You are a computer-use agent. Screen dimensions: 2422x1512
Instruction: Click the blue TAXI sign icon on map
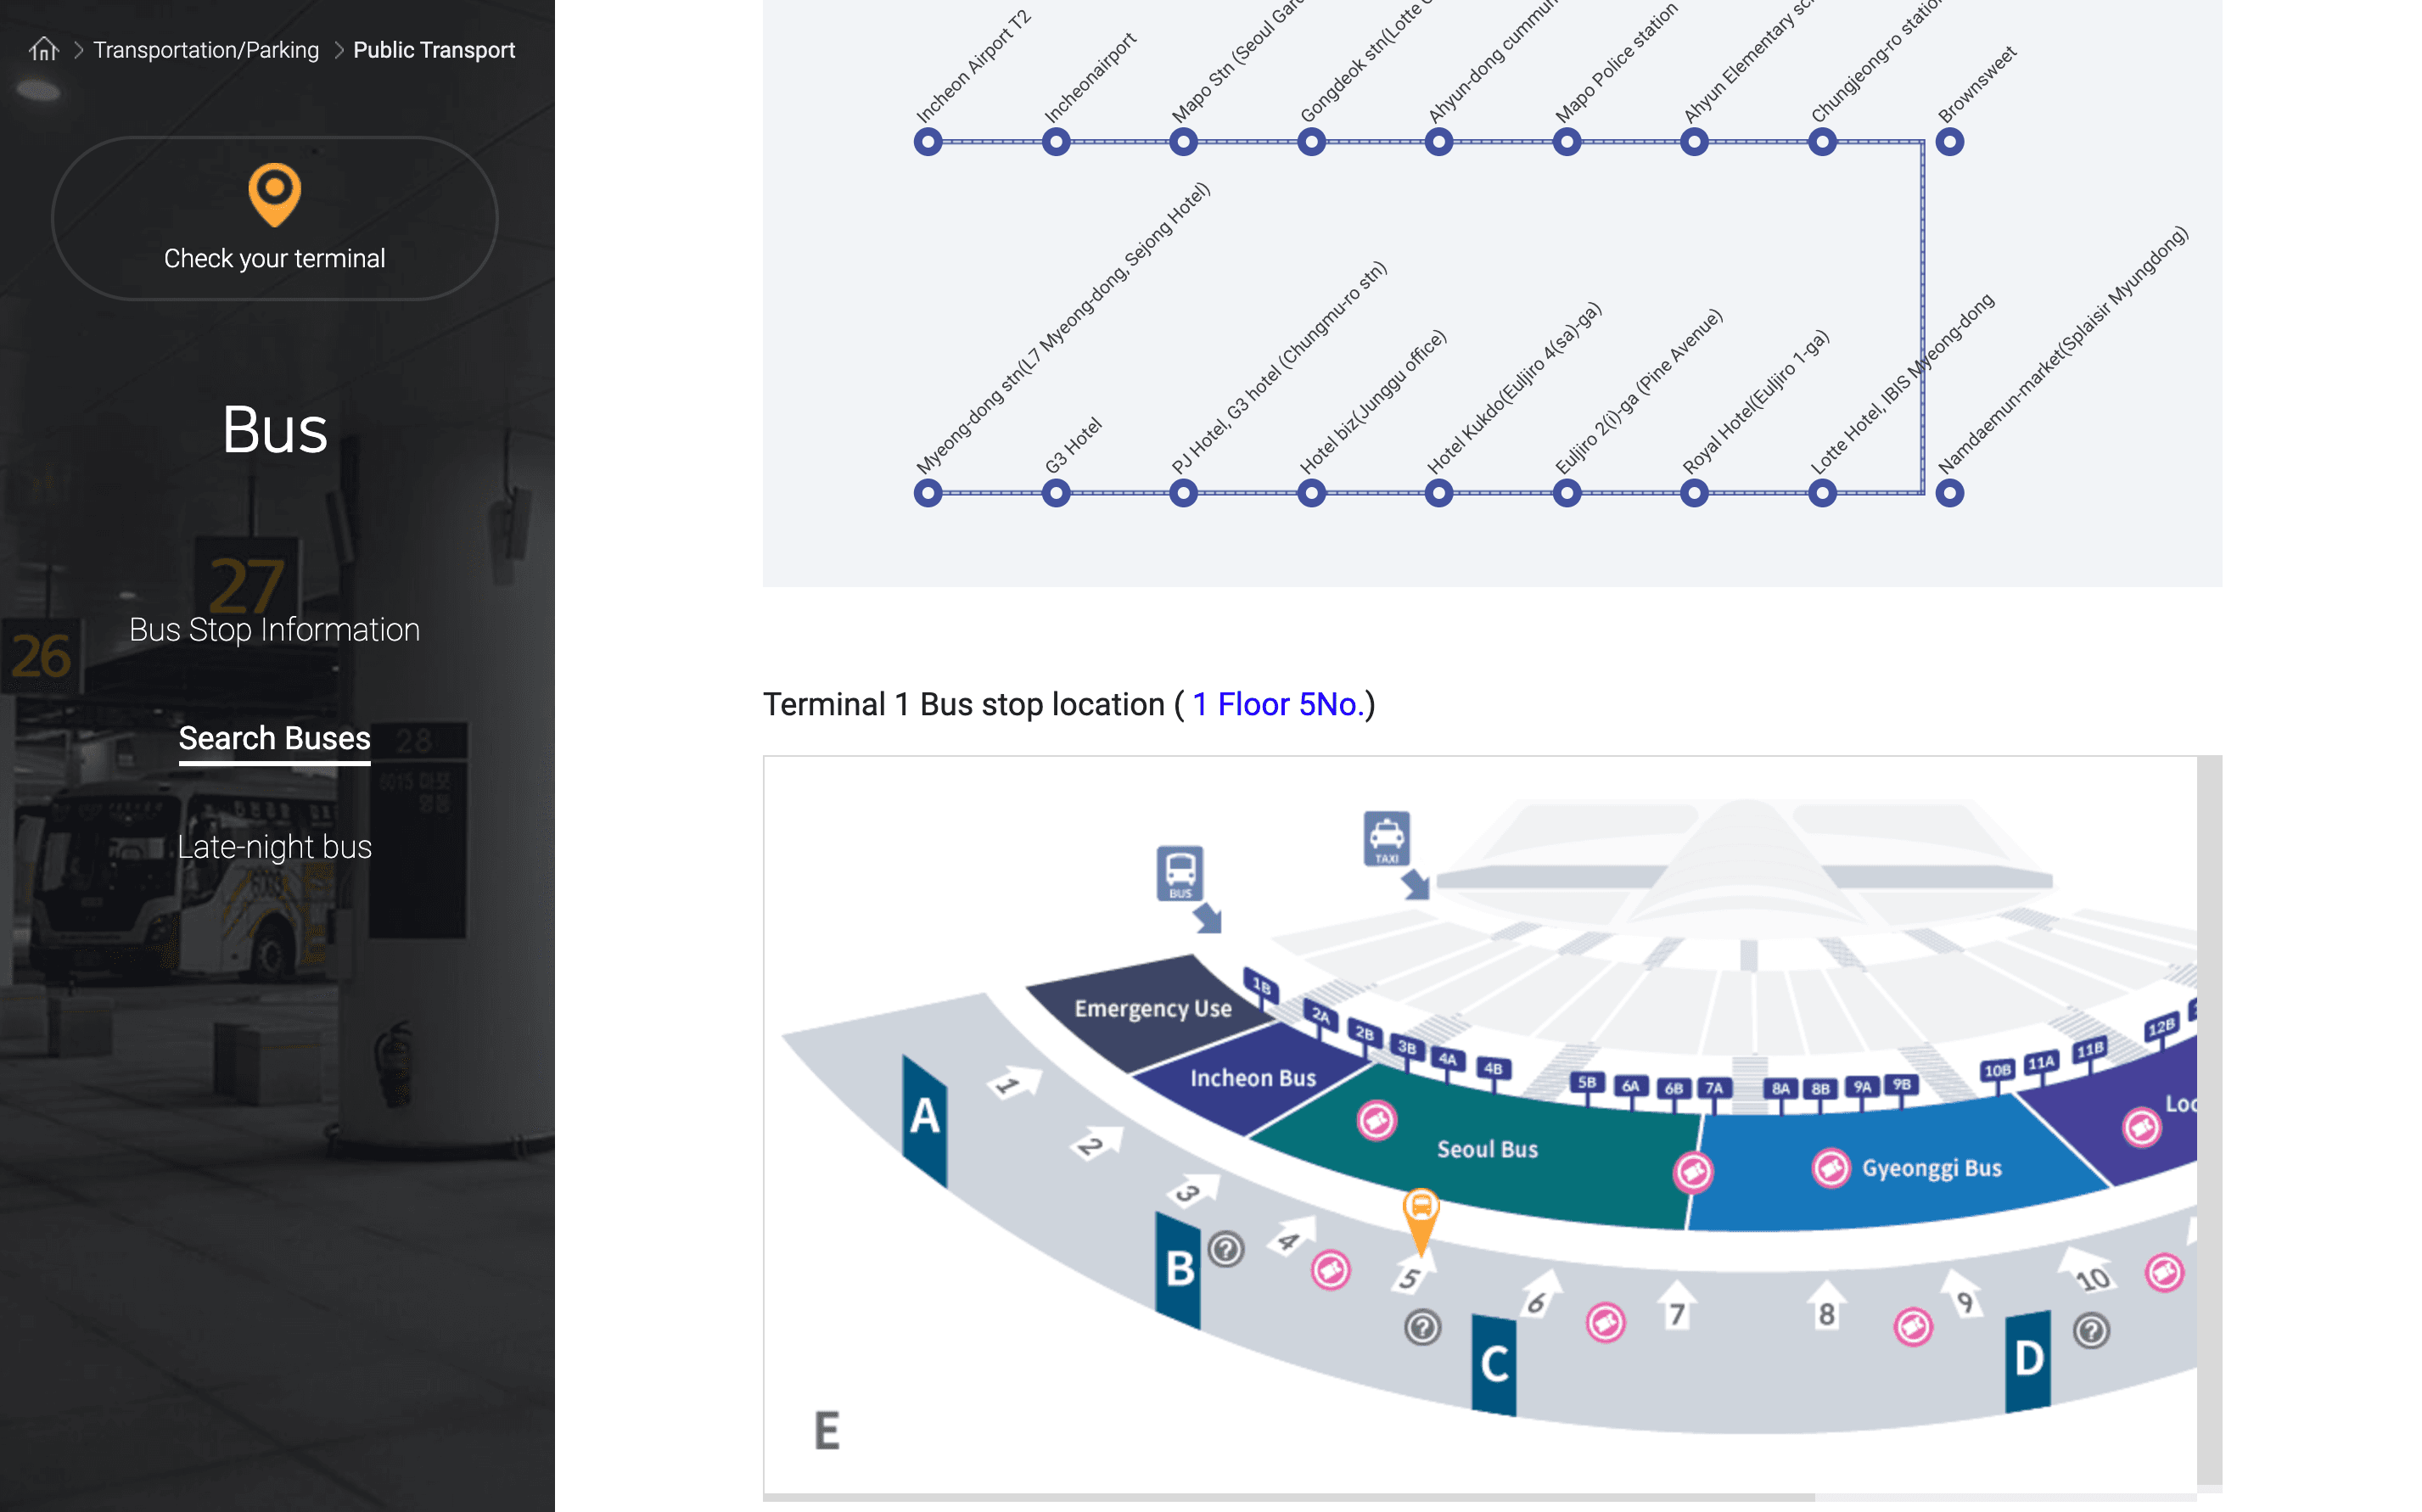point(1386,837)
